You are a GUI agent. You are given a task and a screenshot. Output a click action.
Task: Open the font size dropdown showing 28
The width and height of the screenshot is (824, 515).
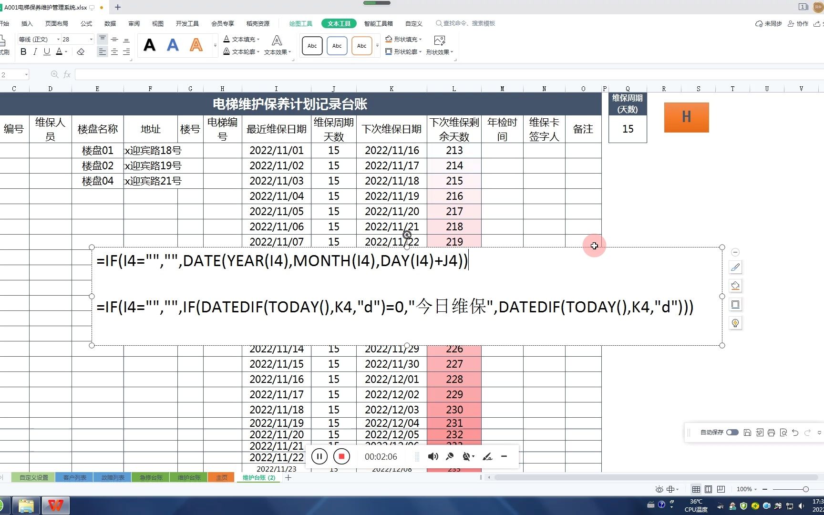pos(91,39)
